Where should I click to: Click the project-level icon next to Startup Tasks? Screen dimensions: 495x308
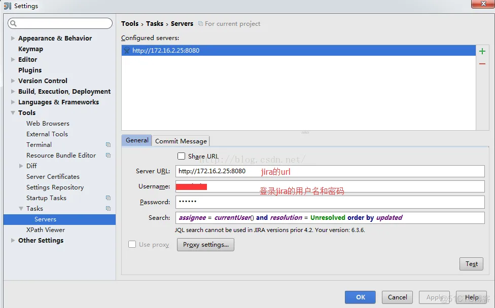109,198
